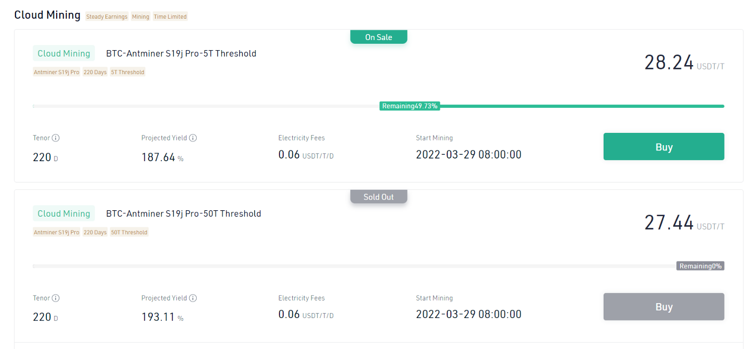Click the Cloud Mining label on first card

(64, 53)
